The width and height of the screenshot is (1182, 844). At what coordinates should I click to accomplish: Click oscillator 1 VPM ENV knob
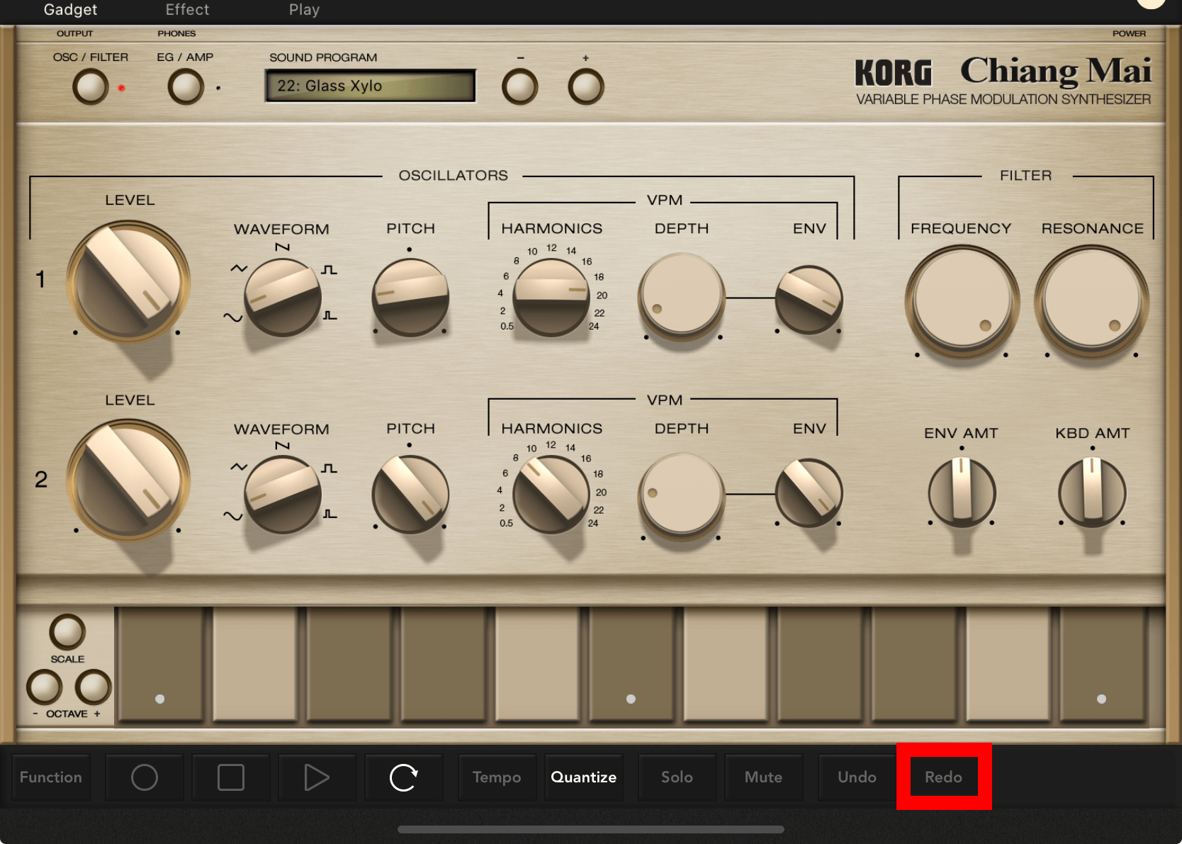809,300
